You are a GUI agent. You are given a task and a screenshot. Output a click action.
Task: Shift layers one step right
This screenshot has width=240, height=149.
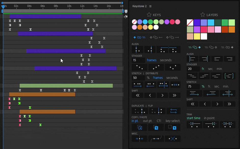[x=217, y=104]
